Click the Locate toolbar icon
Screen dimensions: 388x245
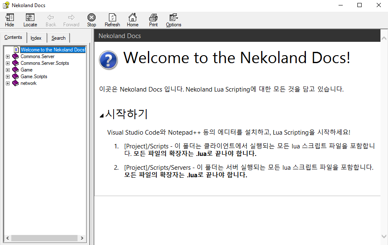pyautogui.click(x=30, y=18)
